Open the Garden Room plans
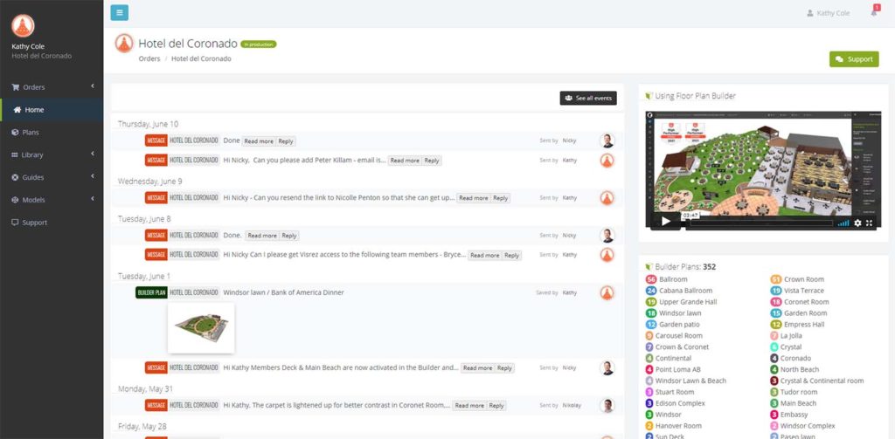Viewport: 895px width, 439px height. pos(805,313)
